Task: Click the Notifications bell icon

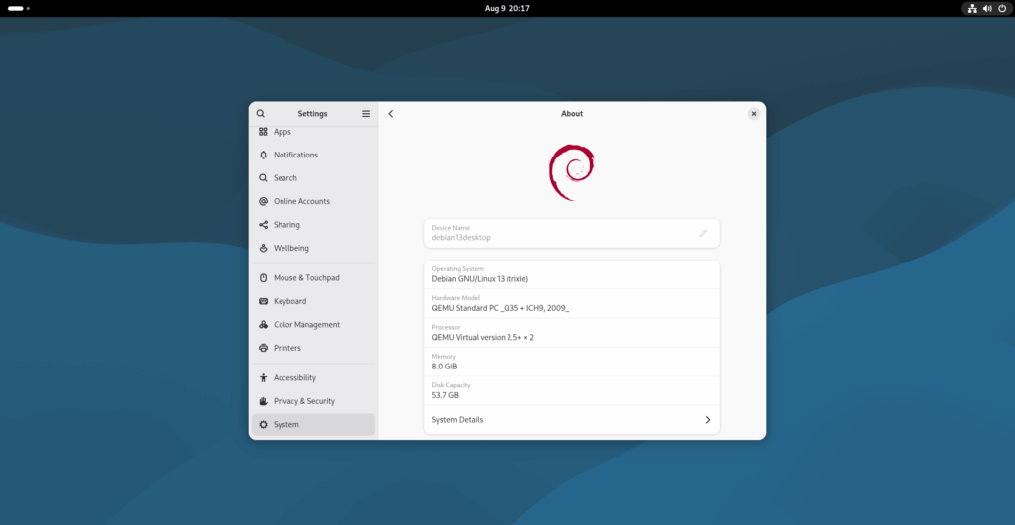Action: [x=263, y=155]
